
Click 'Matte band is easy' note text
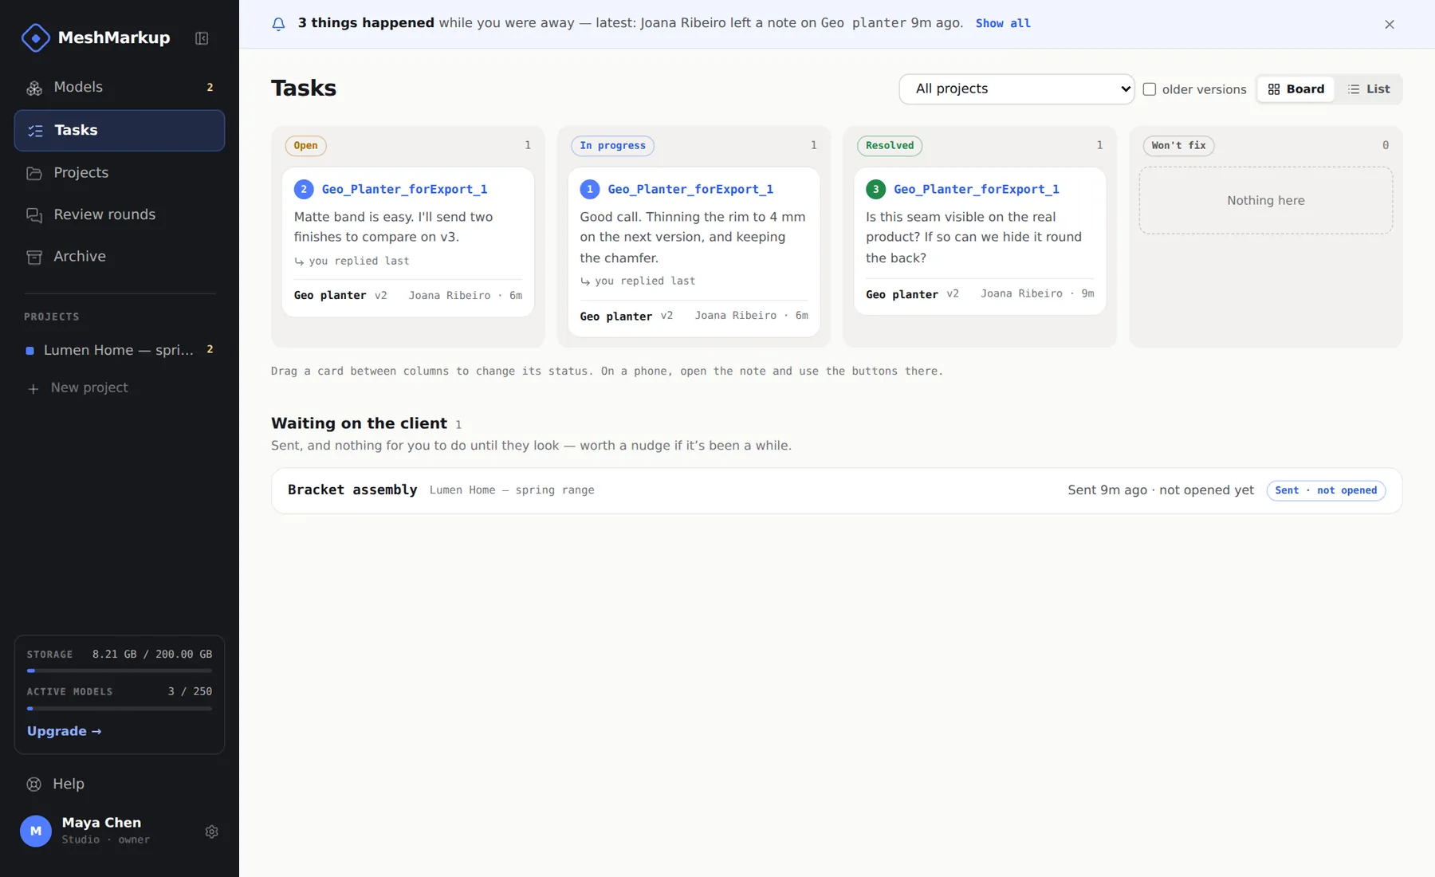(393, 227)
